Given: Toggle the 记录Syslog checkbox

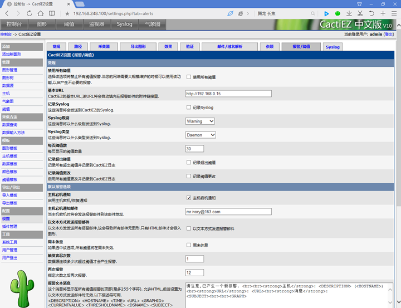Looking at the screenshot, I should point(189,107).
